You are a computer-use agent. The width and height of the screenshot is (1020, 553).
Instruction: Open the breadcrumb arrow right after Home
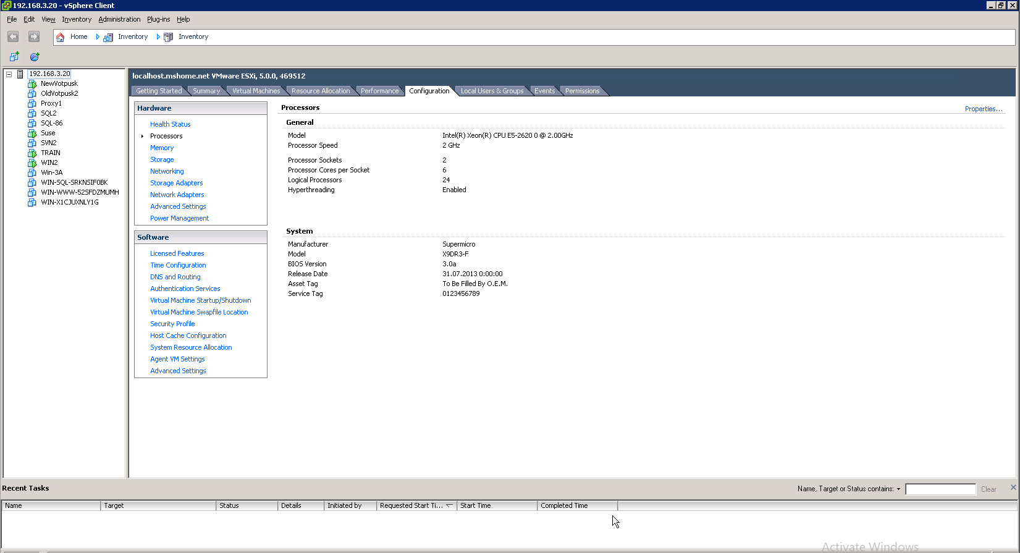click(x=98, y=37)
